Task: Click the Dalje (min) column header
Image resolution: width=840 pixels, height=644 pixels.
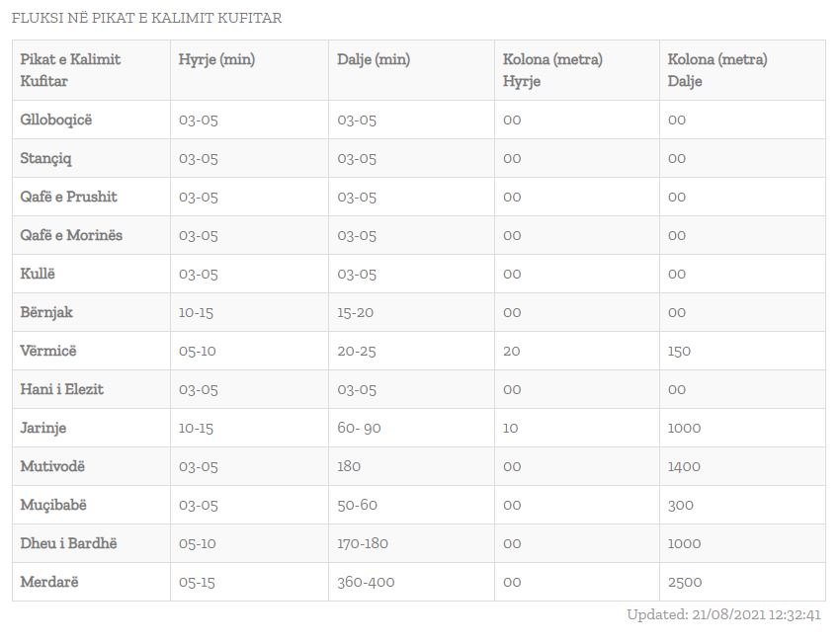Action: pyautogui.click(x=374, y=59)
